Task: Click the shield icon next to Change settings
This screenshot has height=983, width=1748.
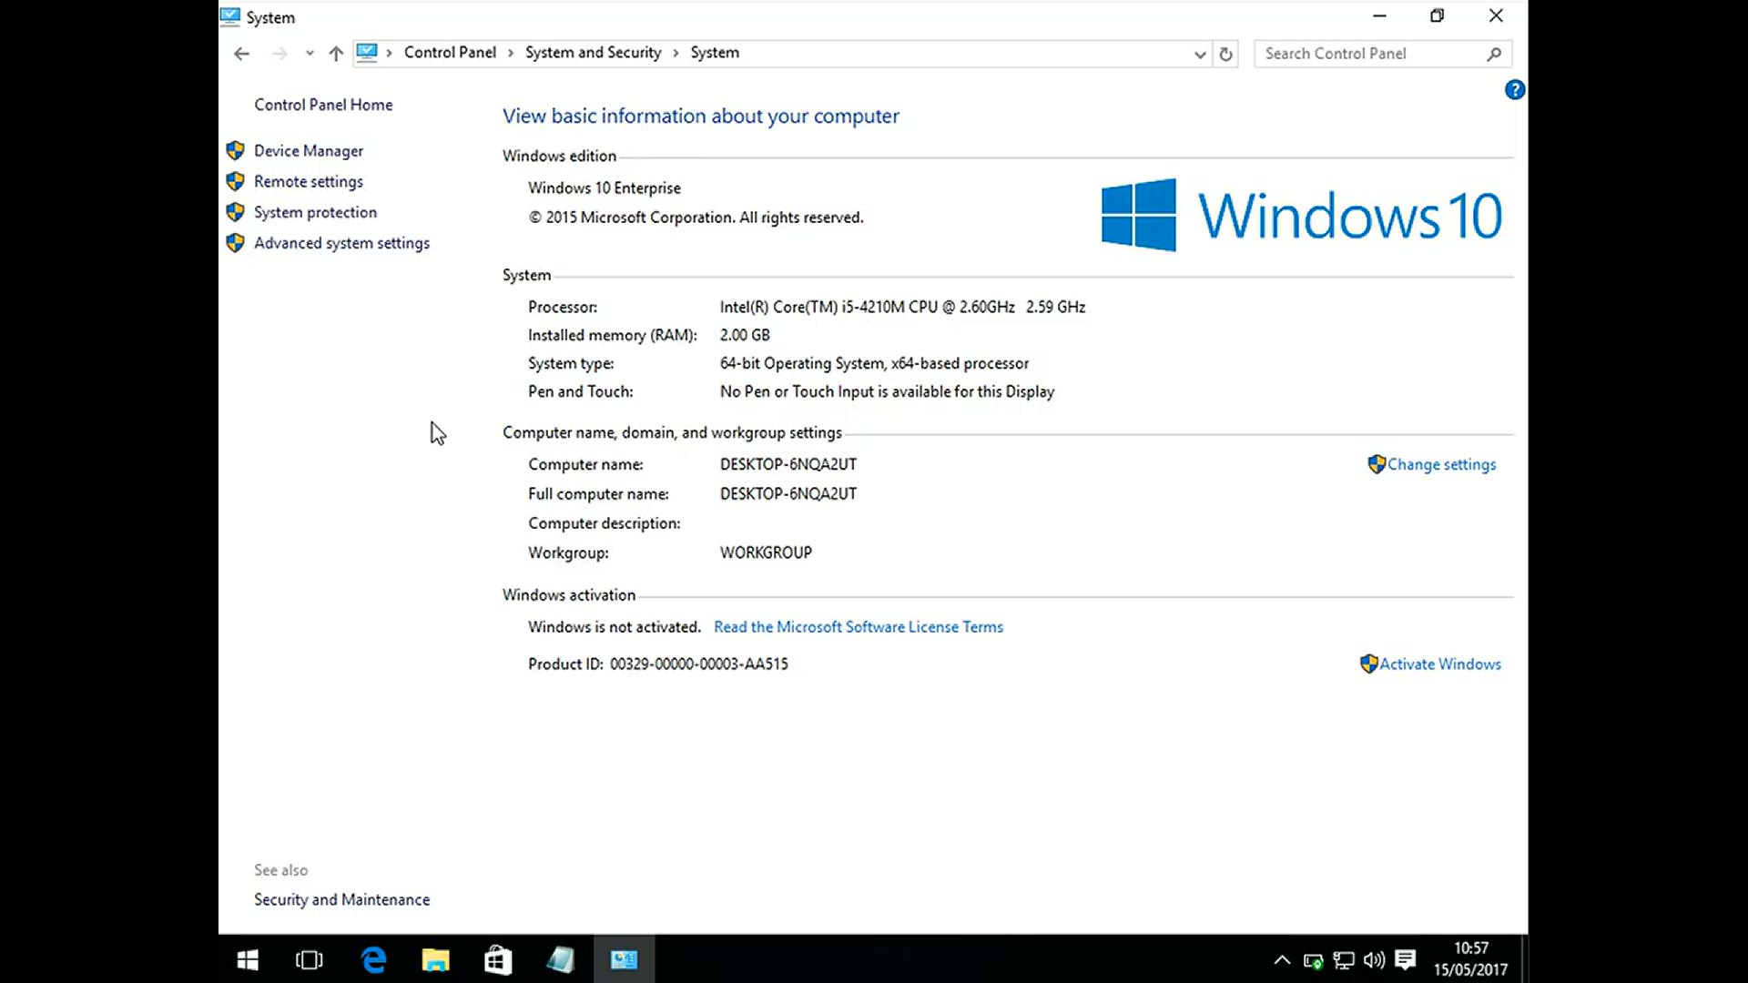Action: click(1377, 464)
